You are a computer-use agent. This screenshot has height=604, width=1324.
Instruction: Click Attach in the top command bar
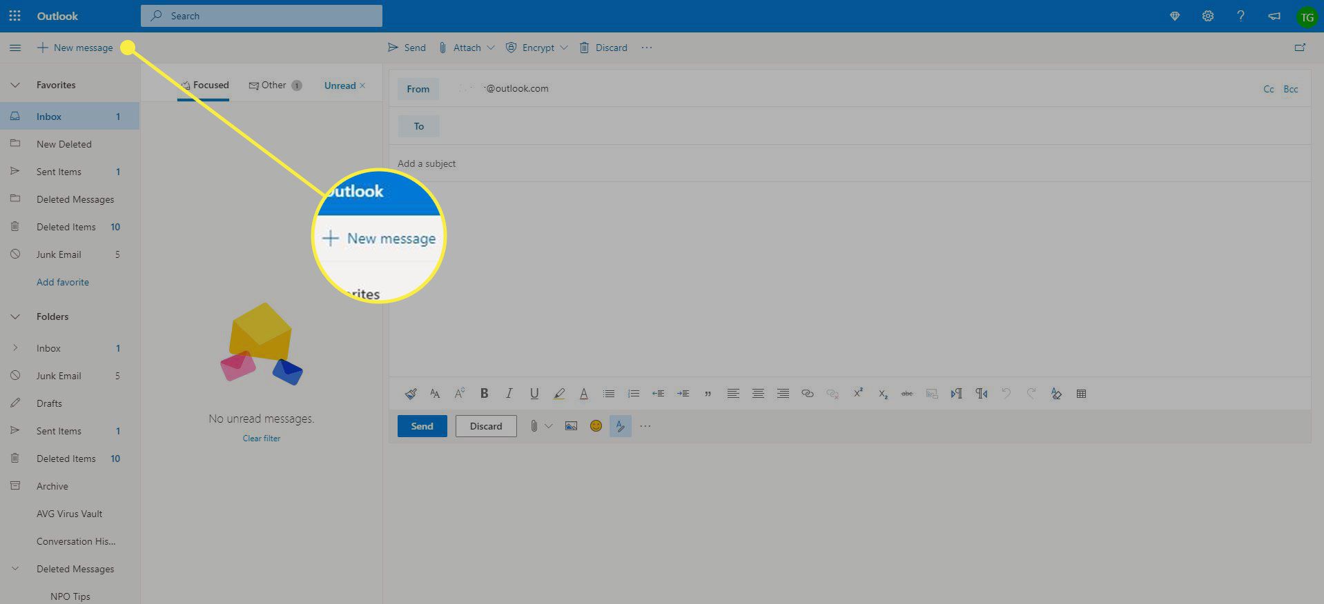[x=460, y=48]
